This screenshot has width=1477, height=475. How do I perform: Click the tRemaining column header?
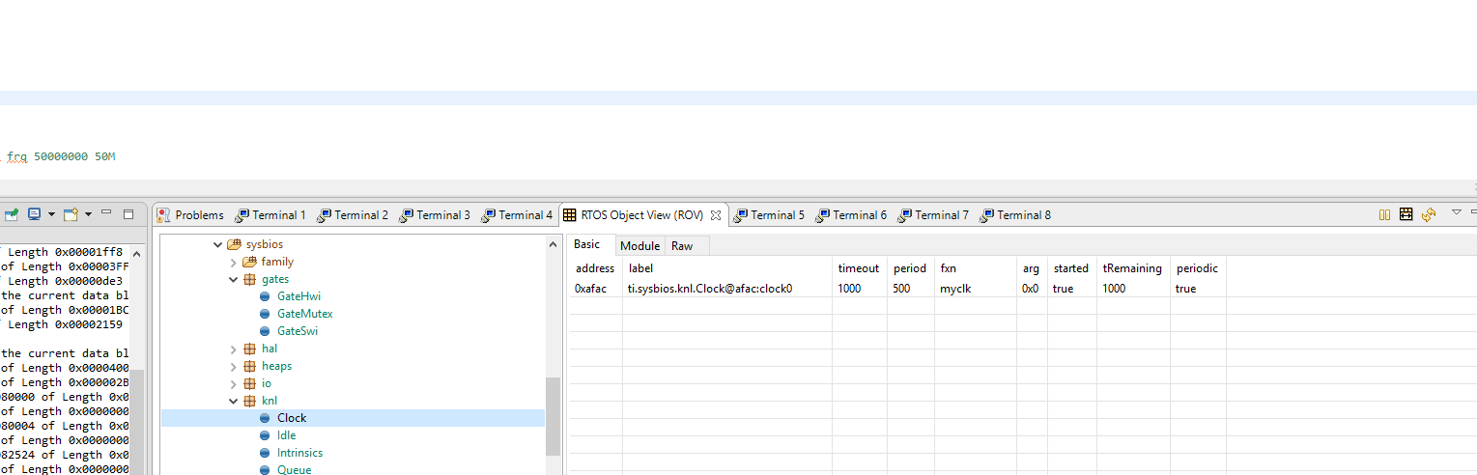(1133, 268)
